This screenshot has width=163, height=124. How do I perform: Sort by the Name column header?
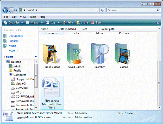[x=48, y=29]
